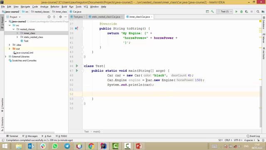The height and width of the screenshot is (150, 266).
Task: Open the Project view selector dropdown
Action: point(13,17)
